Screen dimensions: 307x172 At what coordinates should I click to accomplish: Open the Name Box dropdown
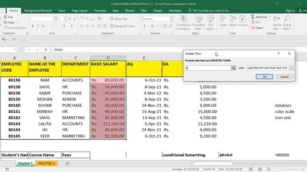[15, 50]
